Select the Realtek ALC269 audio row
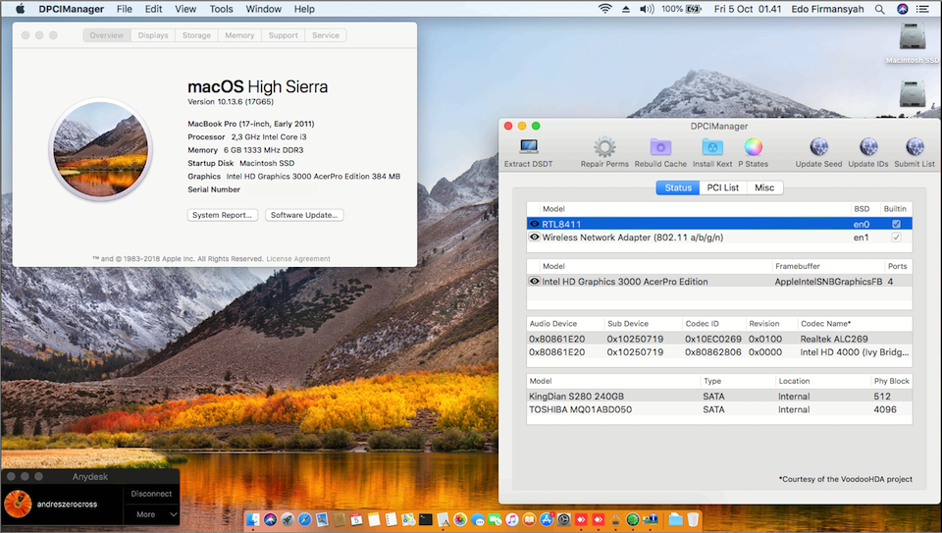 tap(719, 339)
